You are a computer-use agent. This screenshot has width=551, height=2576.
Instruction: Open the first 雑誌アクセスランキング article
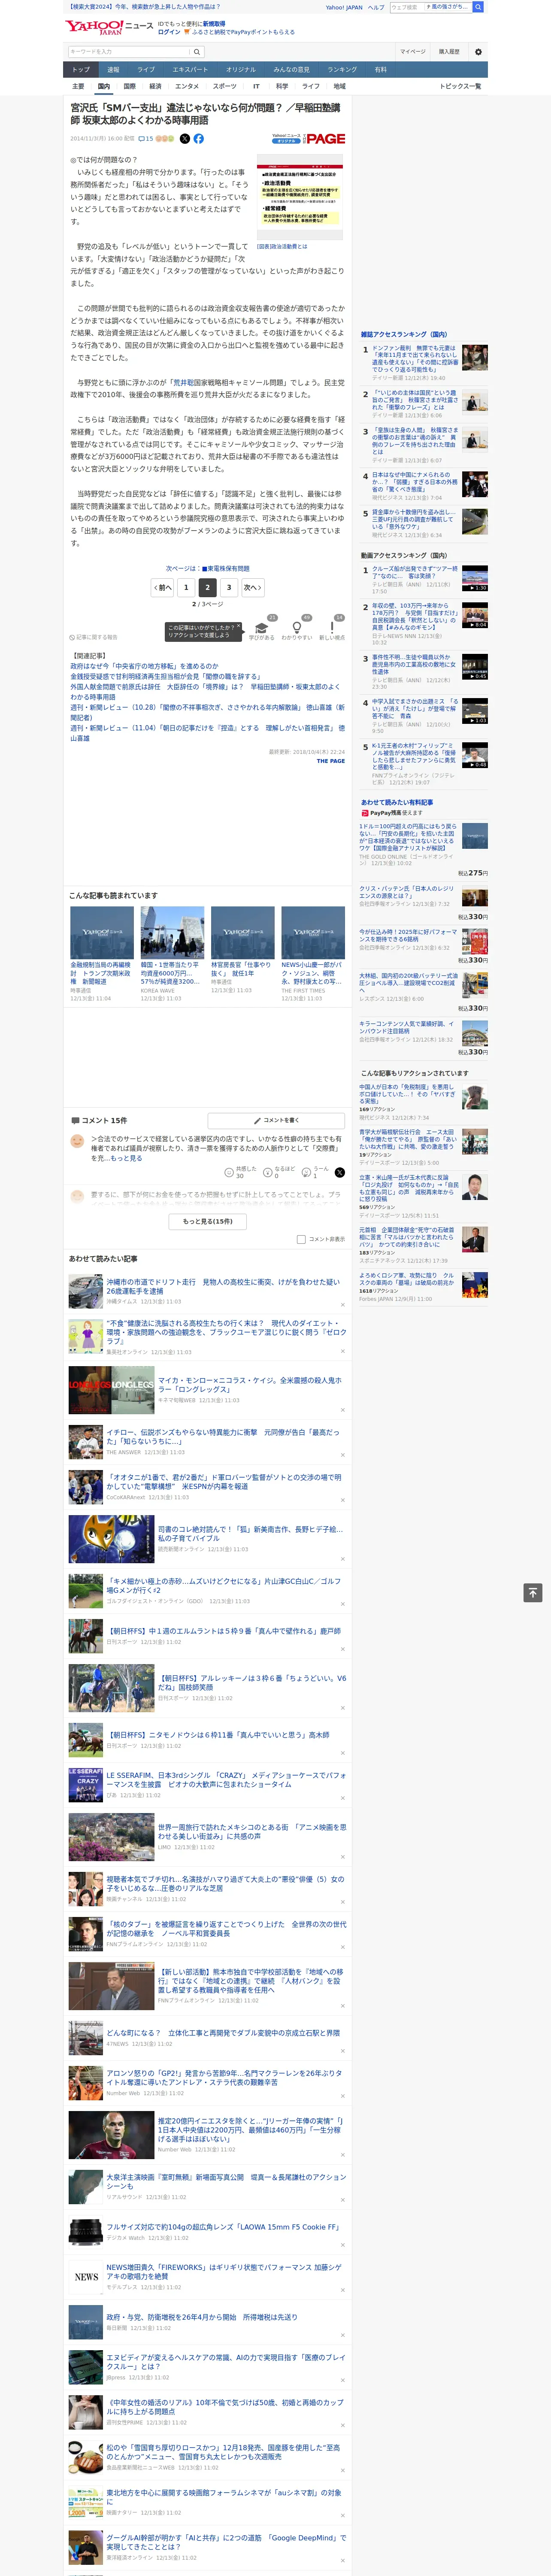pyautogui.click(x=415, y=358)
